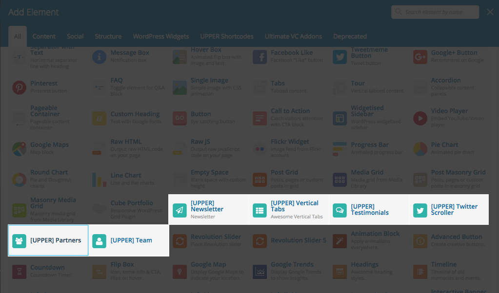Viewport: 499px width, 293px height.
Task: Click the Post Grid icon
Action: tap(259, 180)
